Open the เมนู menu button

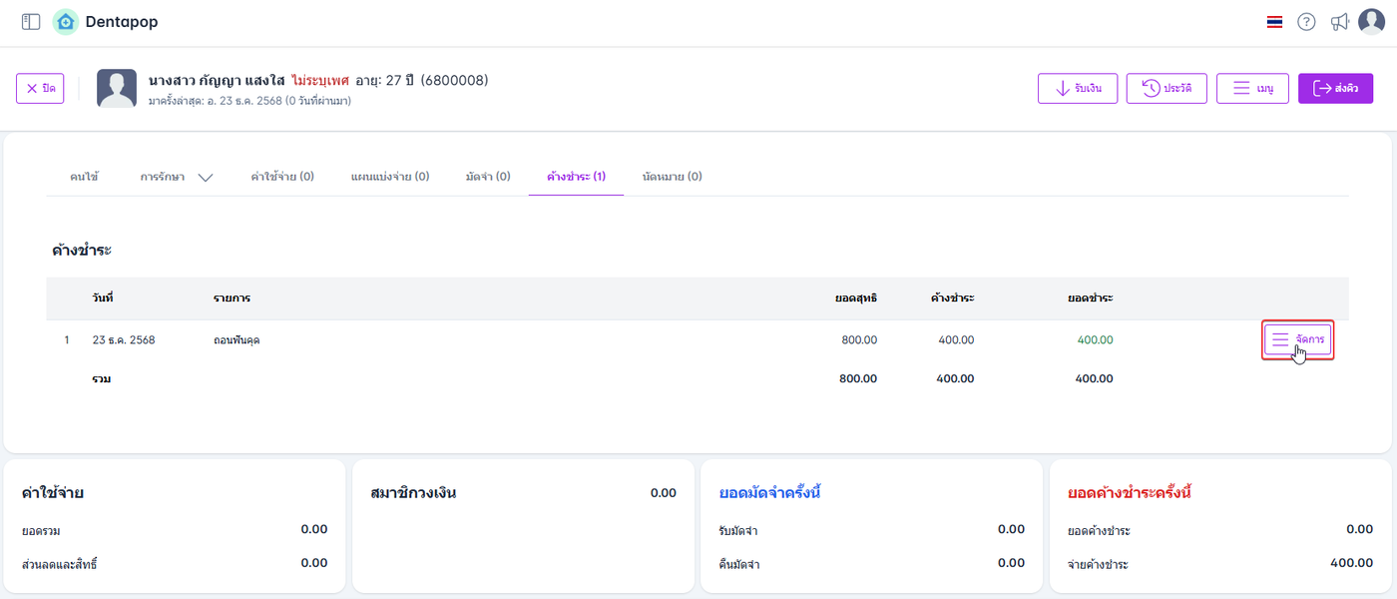1252,89
